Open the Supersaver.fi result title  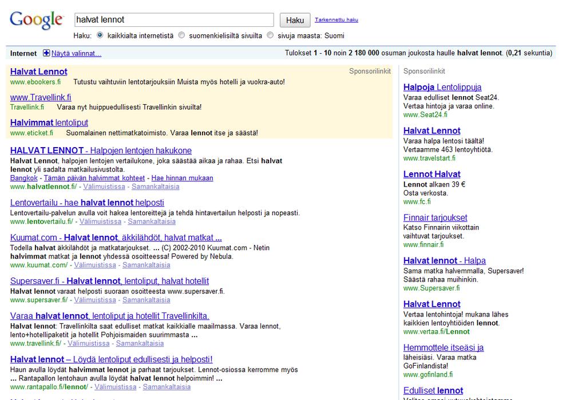point(109,281)
